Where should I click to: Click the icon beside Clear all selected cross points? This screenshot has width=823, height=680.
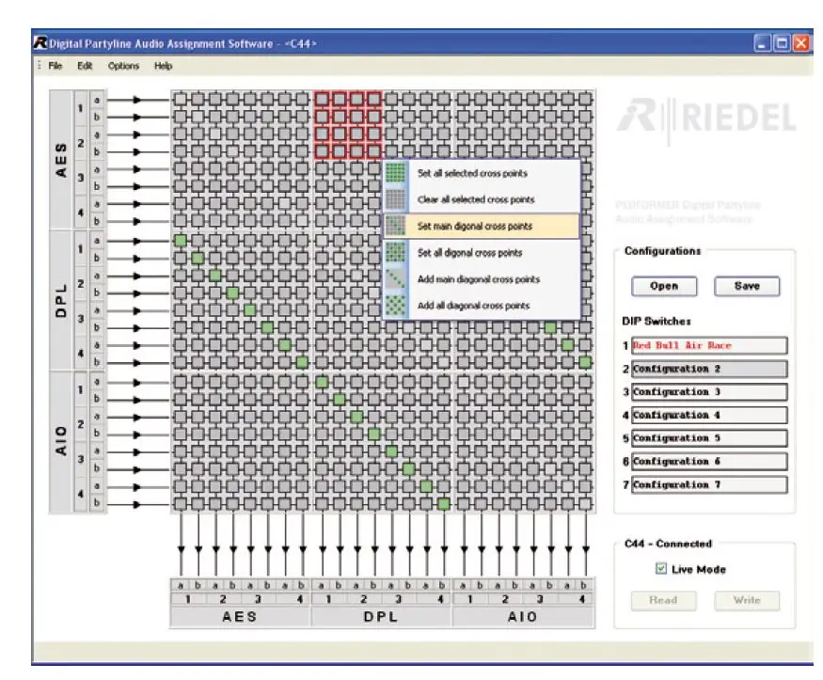(395, 199)
